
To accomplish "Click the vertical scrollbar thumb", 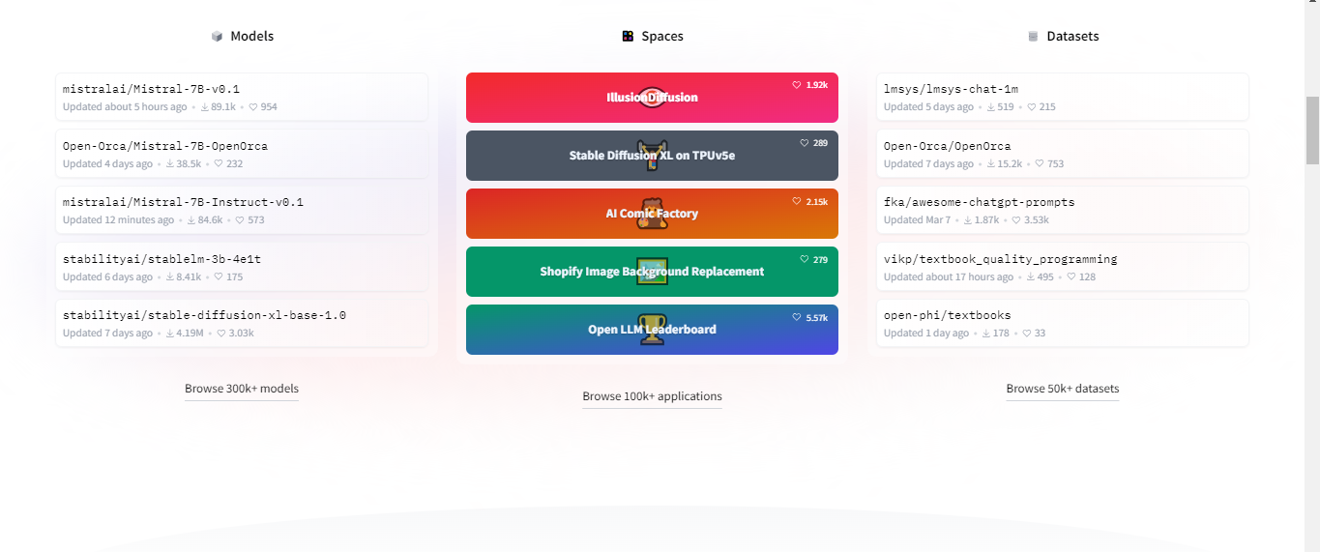I will pyautogui.click(x=1312, y=131).
